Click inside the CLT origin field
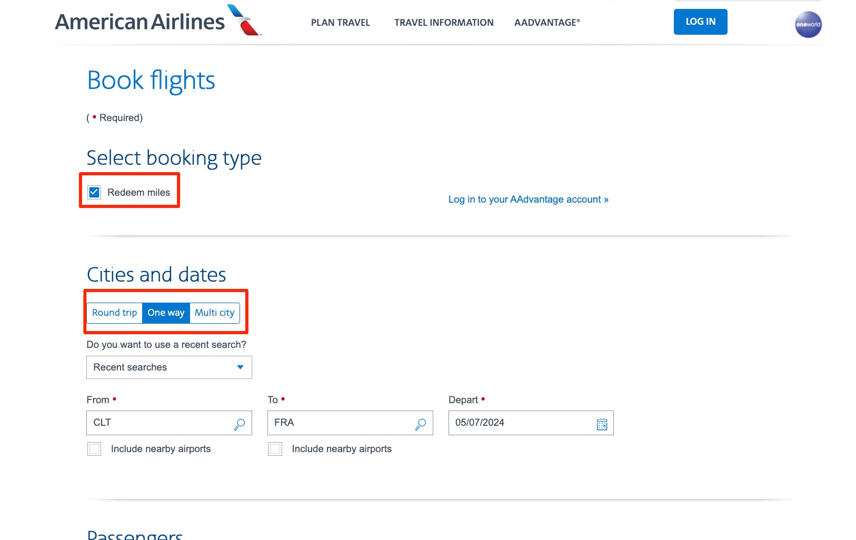Viewport: 856px width, 540px height. (x=158, y=423)
